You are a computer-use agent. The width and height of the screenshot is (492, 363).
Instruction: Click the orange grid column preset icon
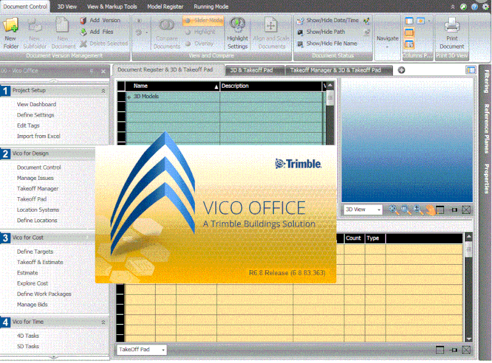pos(409,33)
